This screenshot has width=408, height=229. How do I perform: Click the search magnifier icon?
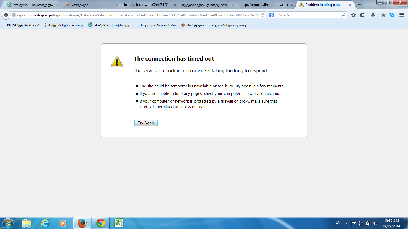[343, 15]
